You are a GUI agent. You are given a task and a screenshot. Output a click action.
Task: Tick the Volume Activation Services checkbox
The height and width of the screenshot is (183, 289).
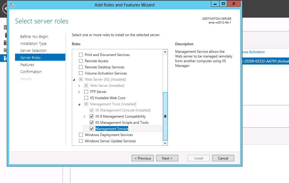(x=81, y=73)
